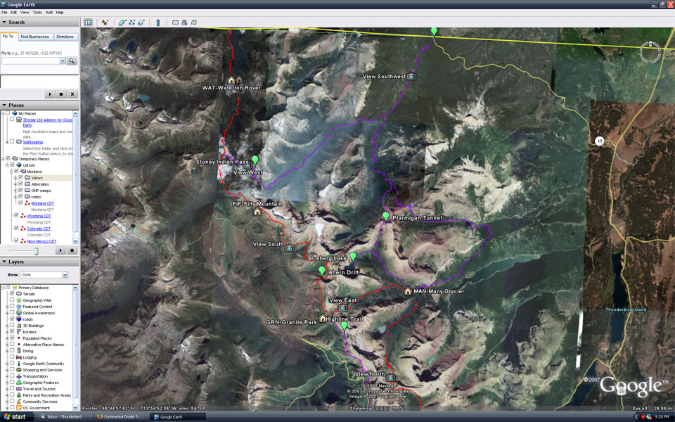Open the Montana CDT link
The height and width of the screenshot is (422, 675).
[x=43, y=203]
